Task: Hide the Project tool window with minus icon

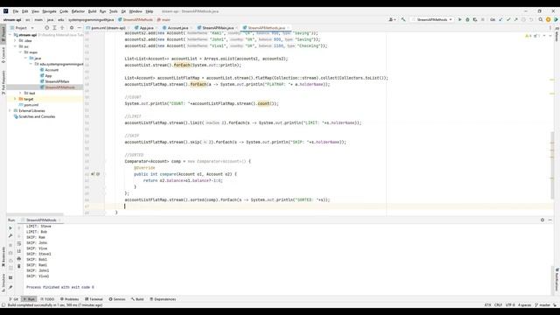Action: pyautogui.click(x=80, y=27)
